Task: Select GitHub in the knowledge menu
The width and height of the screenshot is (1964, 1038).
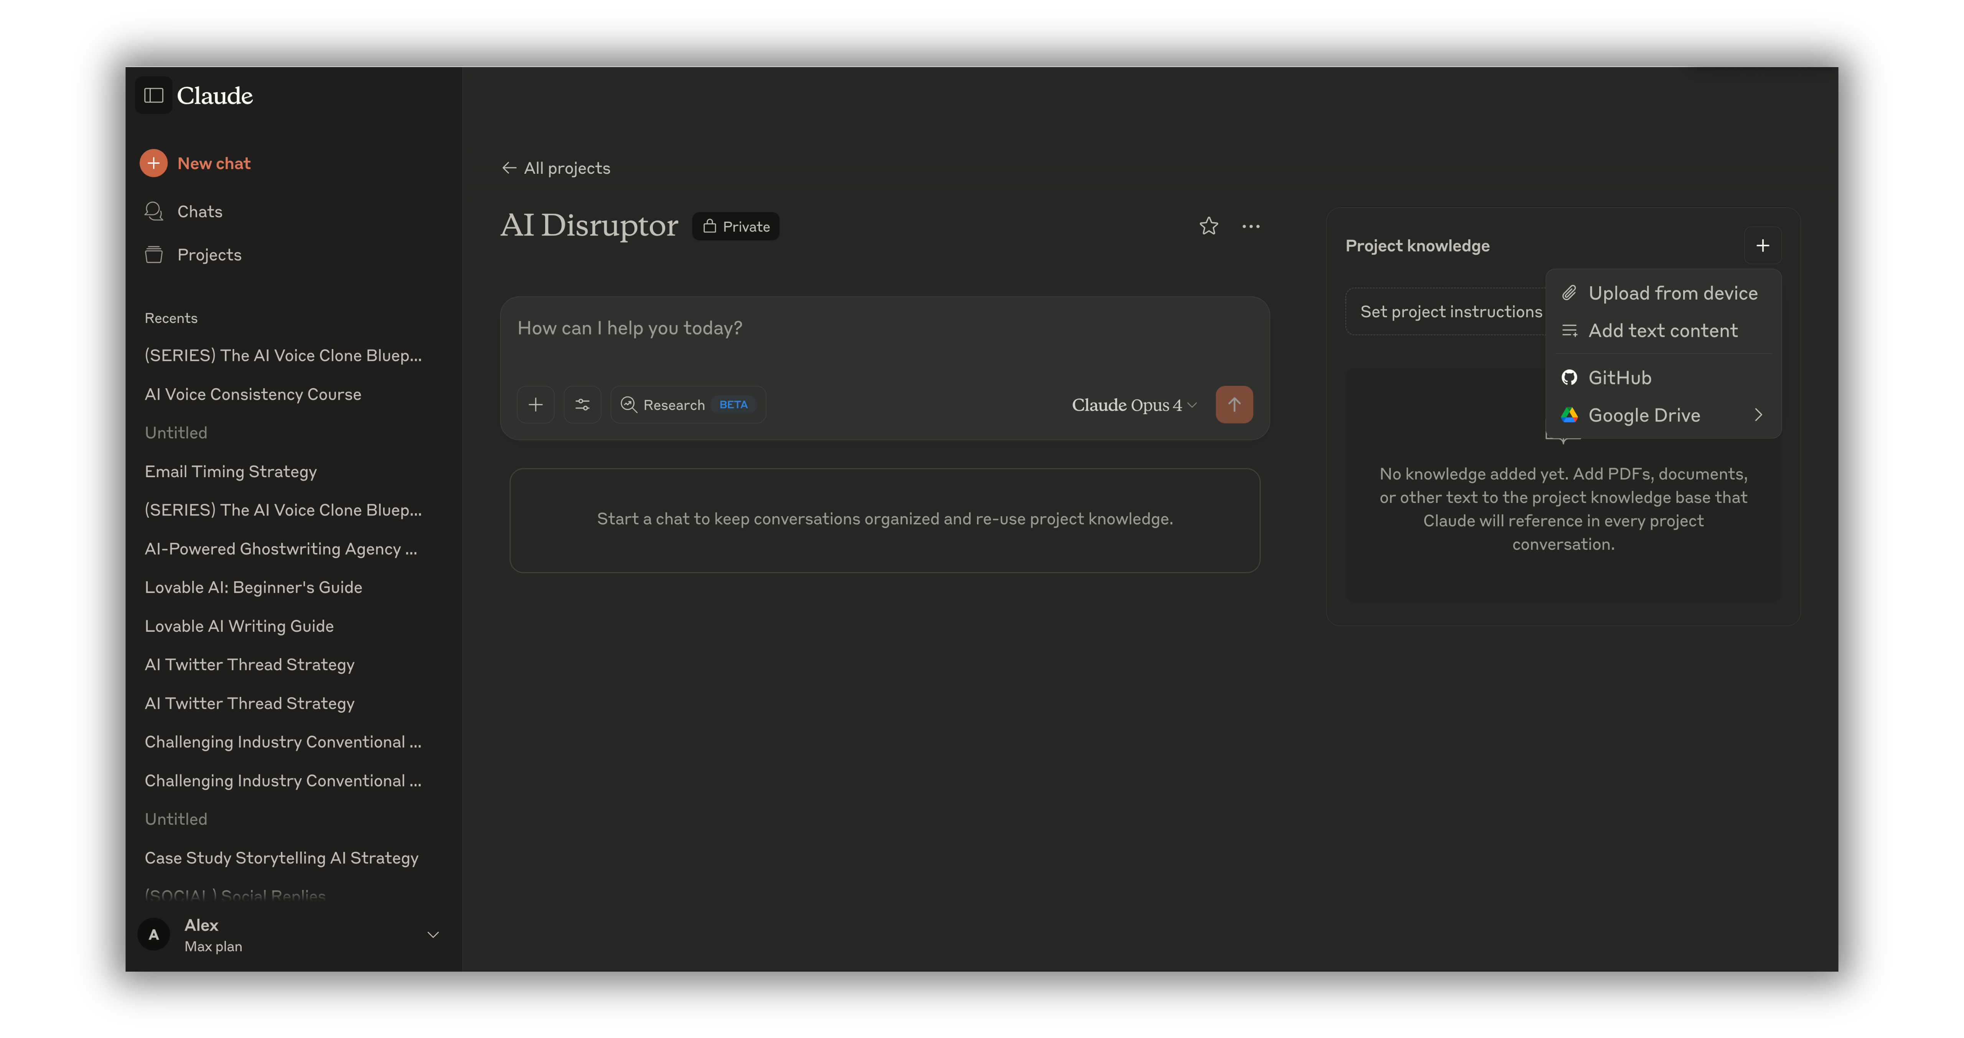Action: click(x=1620, y=378)
